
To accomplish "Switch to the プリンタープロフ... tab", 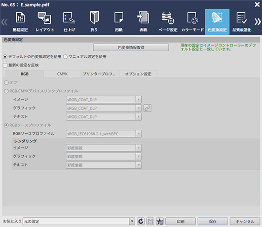I will pos(100,74).
